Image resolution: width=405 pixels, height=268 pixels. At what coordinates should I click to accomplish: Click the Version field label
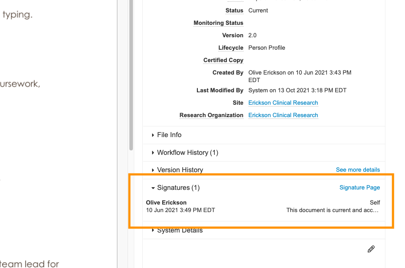(x=233, y=35)
